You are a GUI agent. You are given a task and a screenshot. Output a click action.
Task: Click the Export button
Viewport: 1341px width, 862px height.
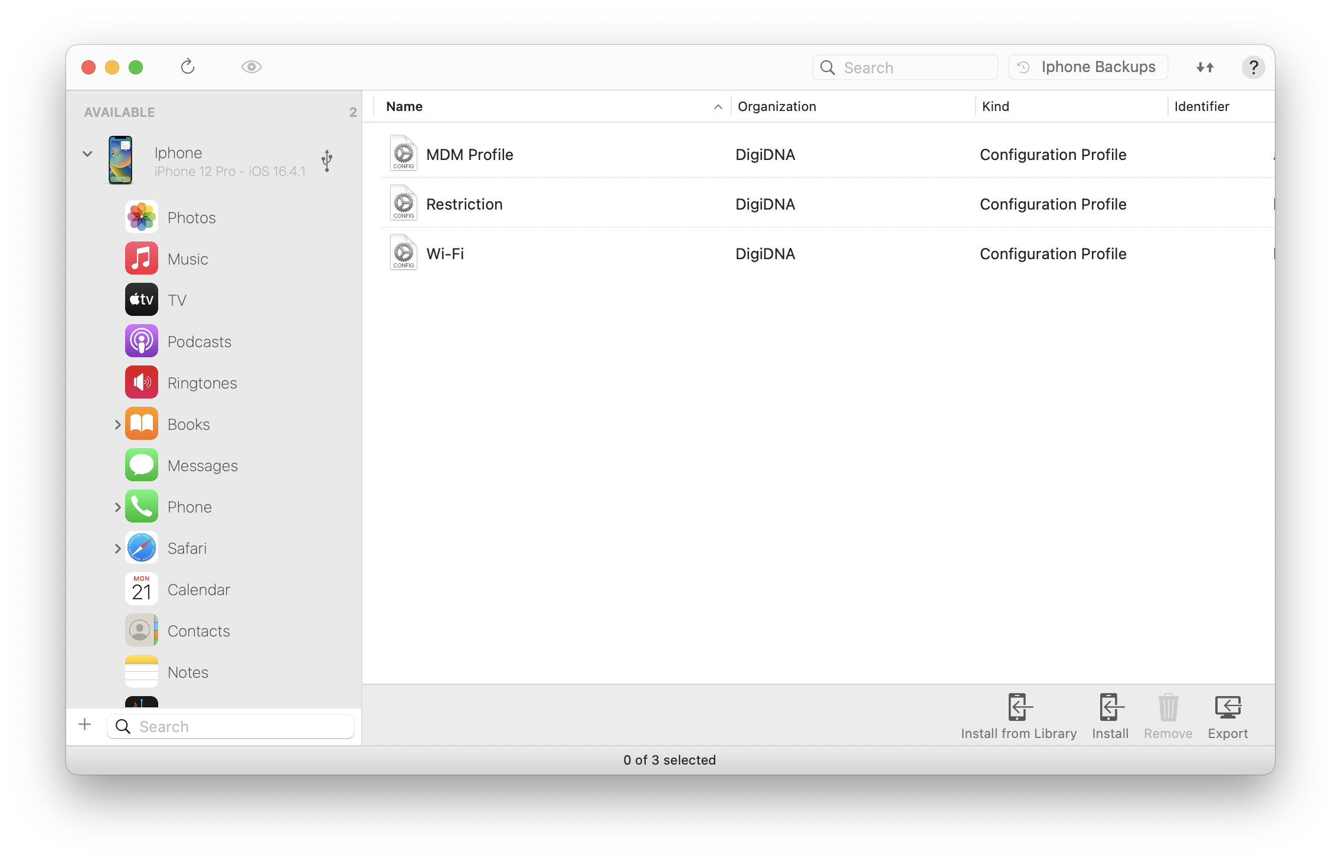point(1228,716)
